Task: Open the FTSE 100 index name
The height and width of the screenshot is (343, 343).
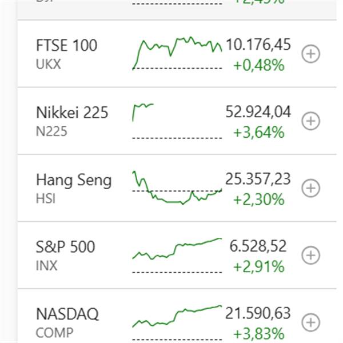Action: 66,45
